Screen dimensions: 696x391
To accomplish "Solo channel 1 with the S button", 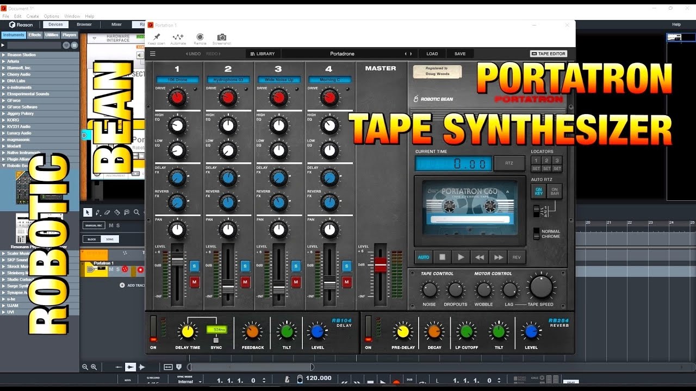I will [x=195, y=266].
